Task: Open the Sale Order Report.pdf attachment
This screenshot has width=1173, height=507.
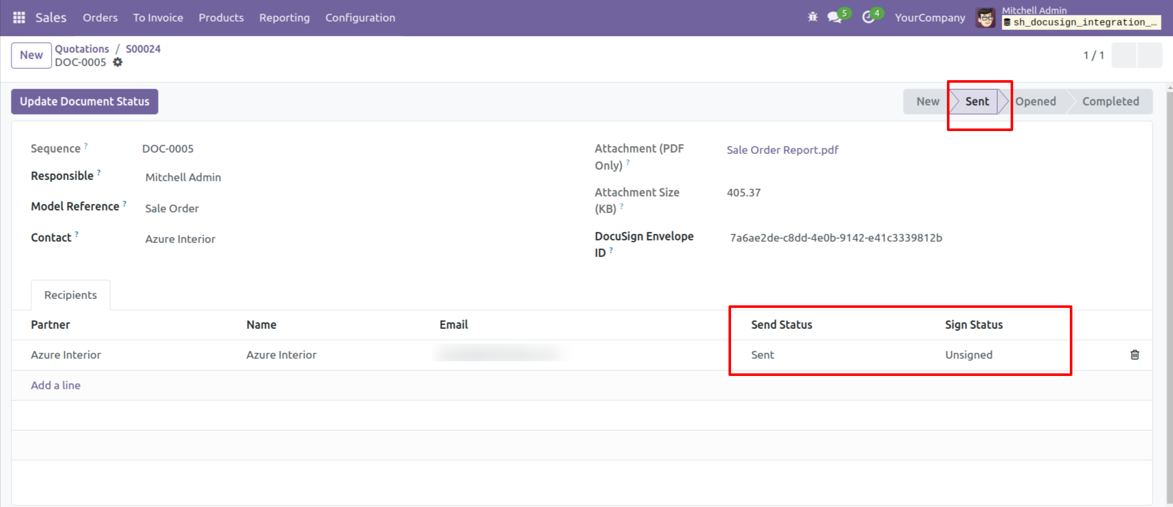Action: click(782, 150)
